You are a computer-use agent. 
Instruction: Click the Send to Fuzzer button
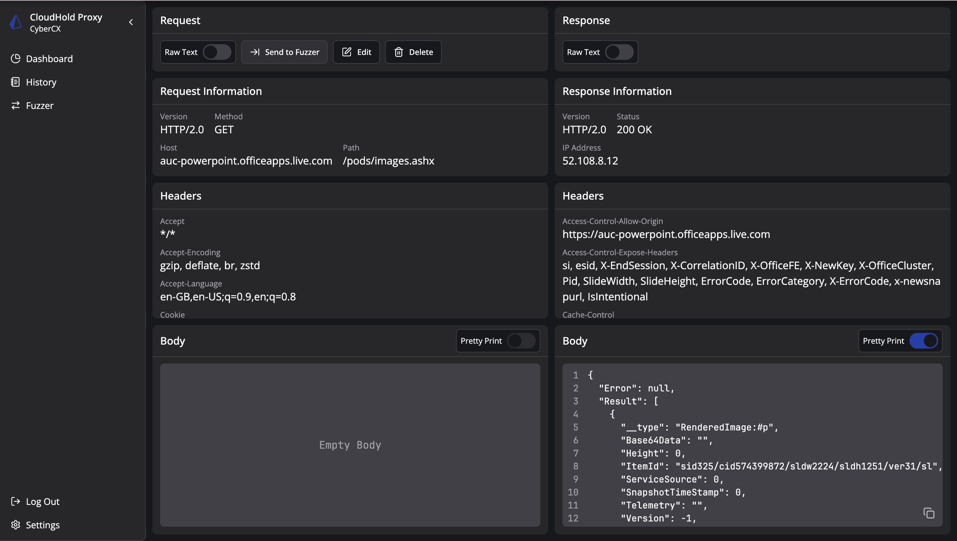click(x=284, y=52)
